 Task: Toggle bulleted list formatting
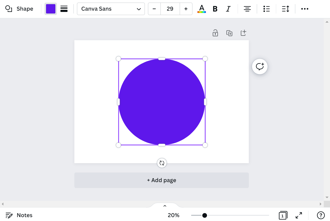coord(266,9)
